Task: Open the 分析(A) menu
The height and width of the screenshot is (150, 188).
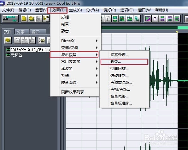Action: [92, 10]
